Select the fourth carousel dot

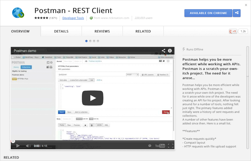click(98, 41)
